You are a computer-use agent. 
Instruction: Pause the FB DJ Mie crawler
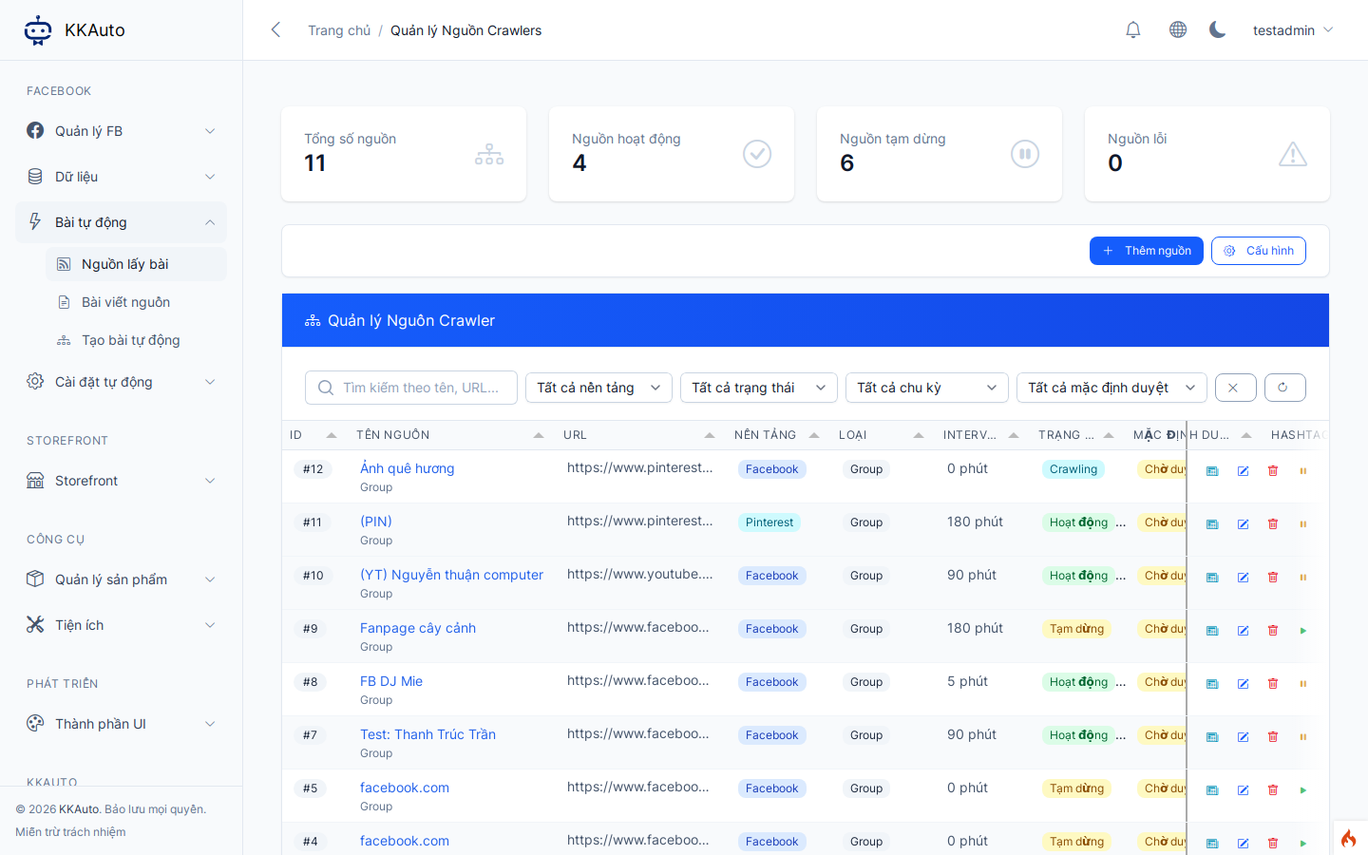coord(1303,684)
